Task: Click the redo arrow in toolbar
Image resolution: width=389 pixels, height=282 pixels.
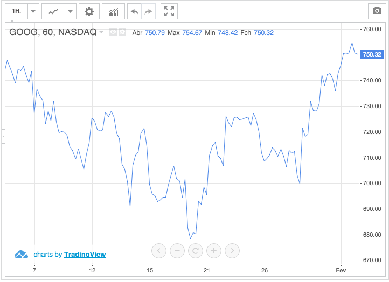Action: click(148, 11)
